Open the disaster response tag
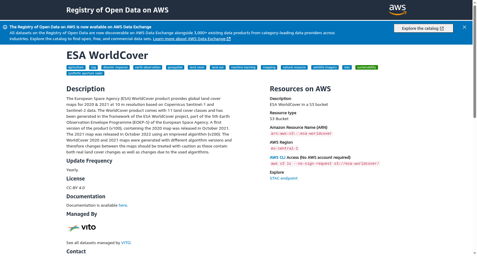477x256 pixels. (x=115, y=67)
